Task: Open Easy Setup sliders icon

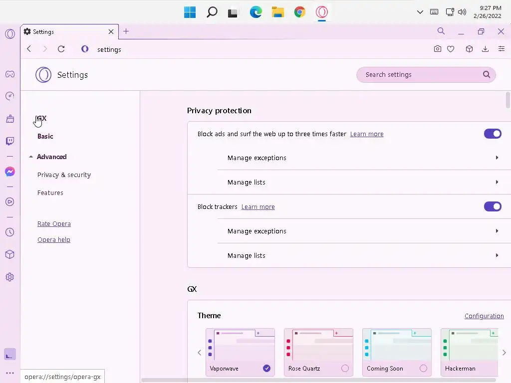Action: [502, 49]
